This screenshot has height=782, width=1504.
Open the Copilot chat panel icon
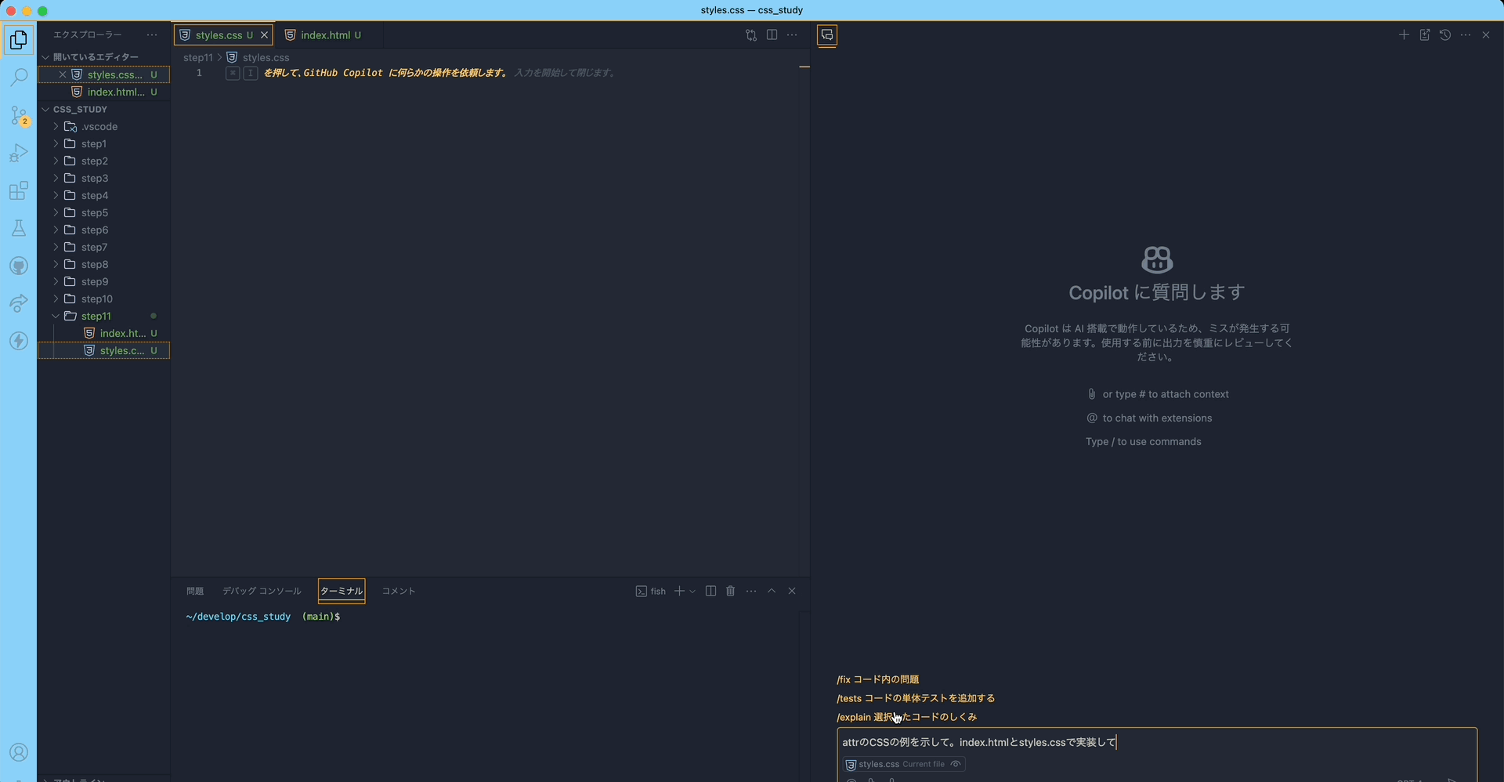click(827, 35)
